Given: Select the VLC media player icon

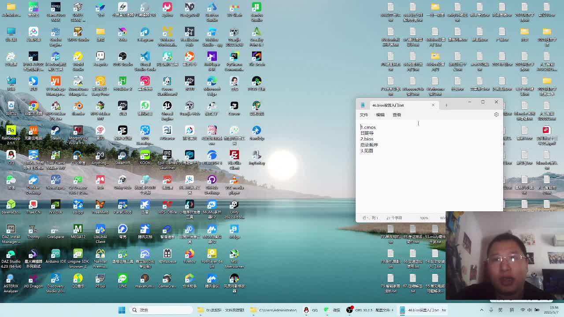Looking at the screenshot, I should [x=234, y=180].
